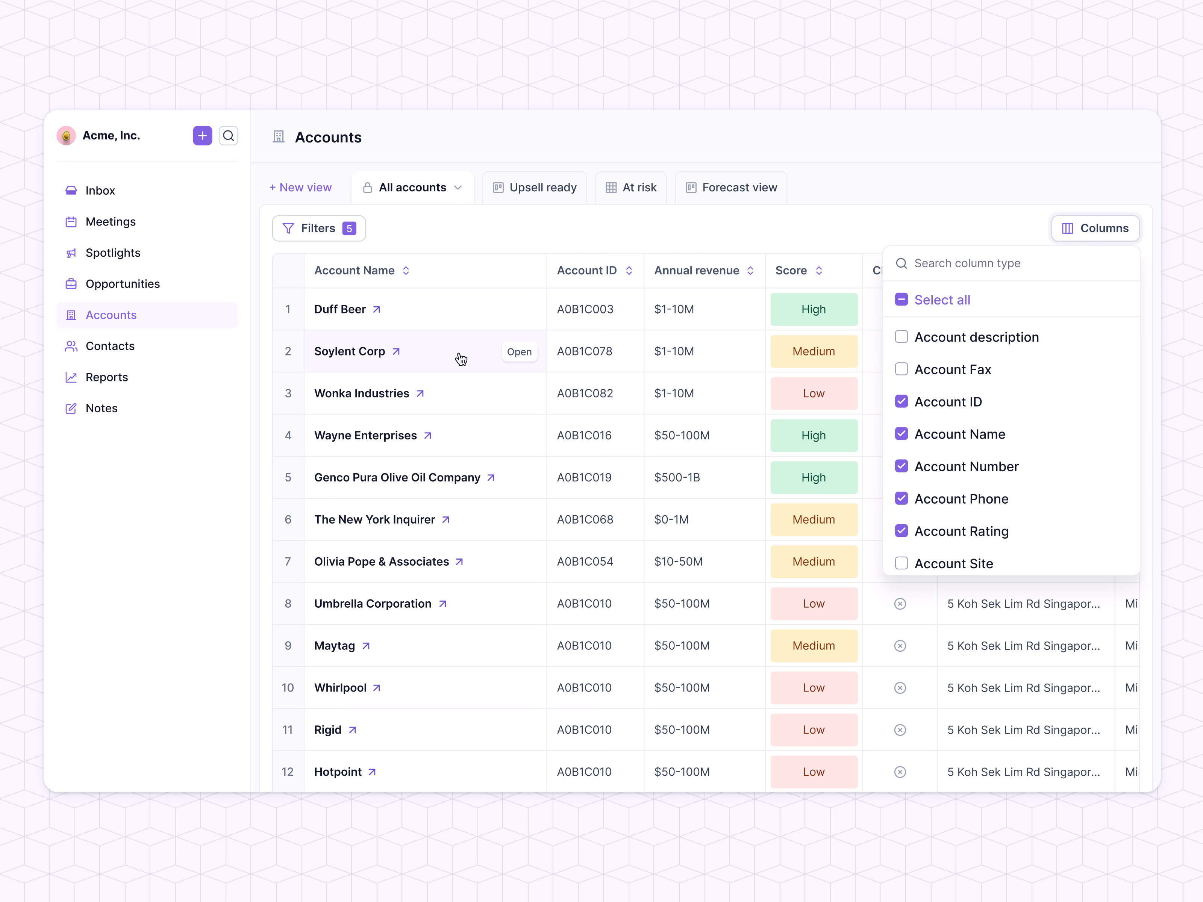
Task: Open Hotpoint via arrow icon
Action: [372, 772]
